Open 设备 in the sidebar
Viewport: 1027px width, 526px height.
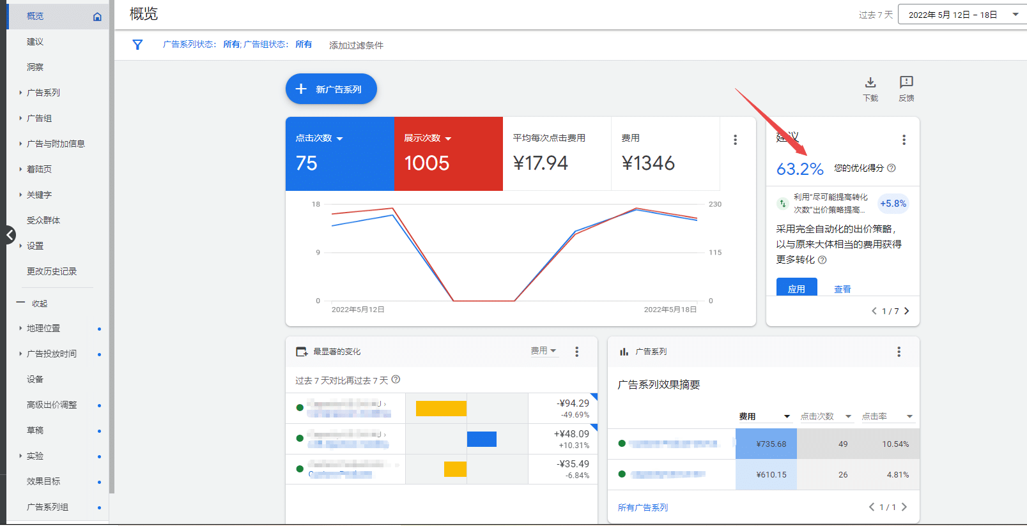pos(35,379)
